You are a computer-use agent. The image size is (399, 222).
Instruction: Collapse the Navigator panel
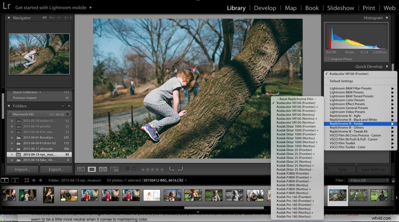(x=9, y=18)
